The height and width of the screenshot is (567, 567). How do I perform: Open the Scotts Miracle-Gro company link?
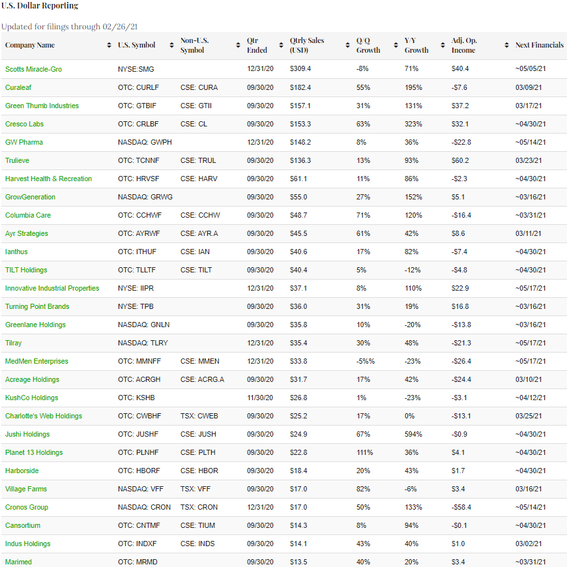click(x=33, y=69)
